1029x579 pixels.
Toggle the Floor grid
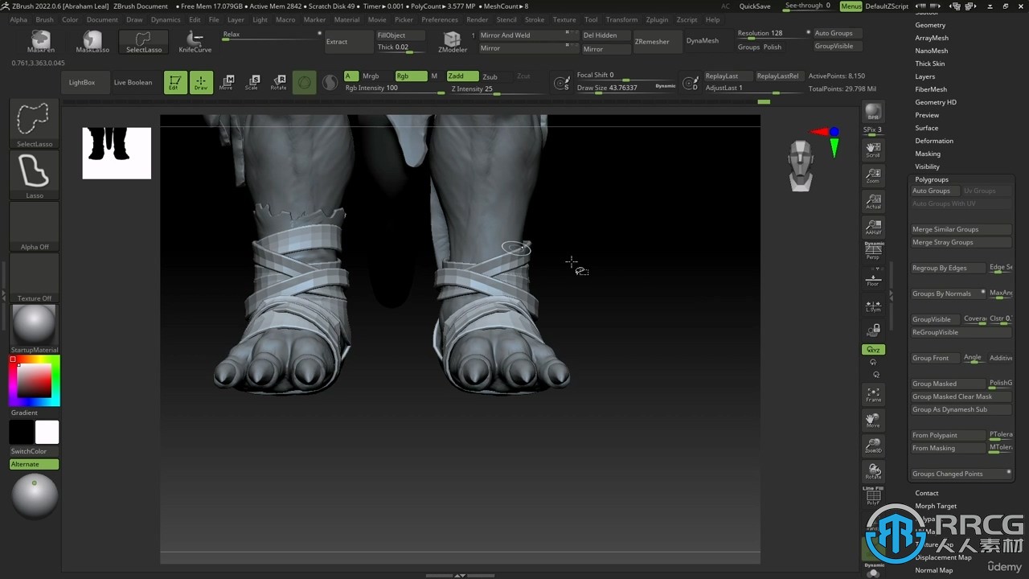873,278
